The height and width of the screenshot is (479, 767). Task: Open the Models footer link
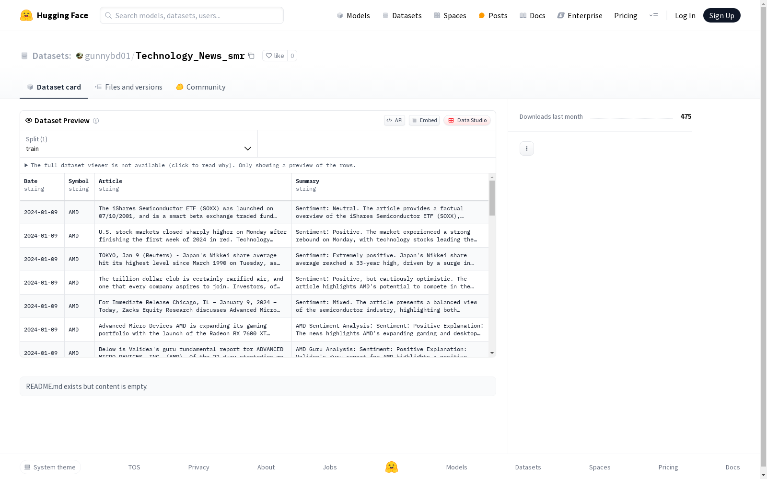point(456,467)
